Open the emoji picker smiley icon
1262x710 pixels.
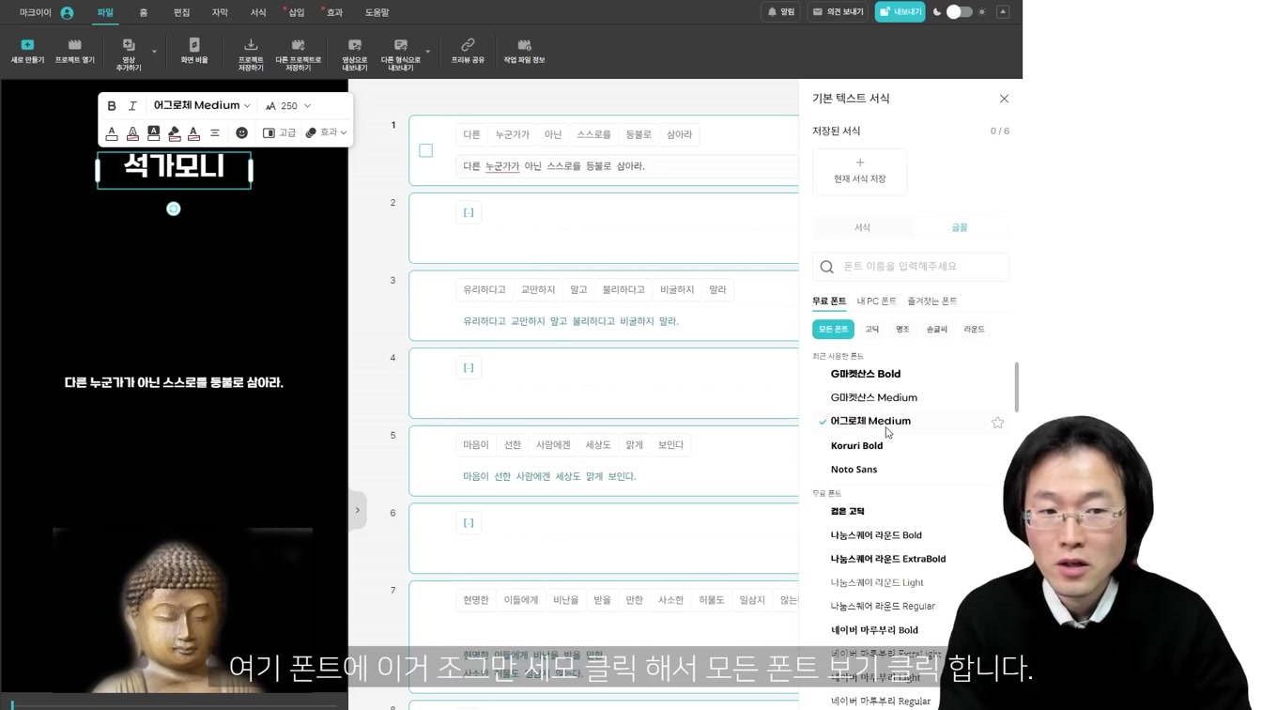tap(241, 133)
